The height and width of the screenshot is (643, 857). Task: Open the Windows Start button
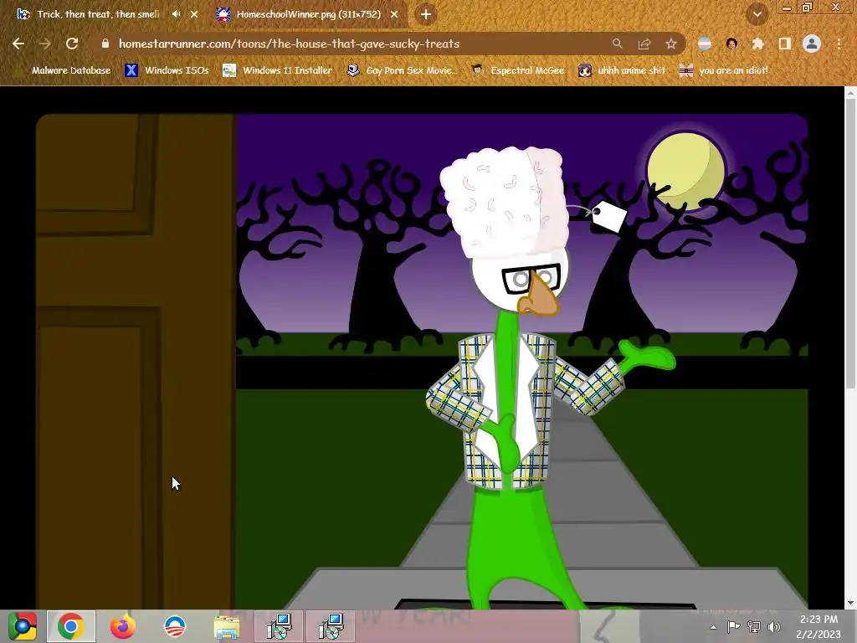click(x=22, y=626)
